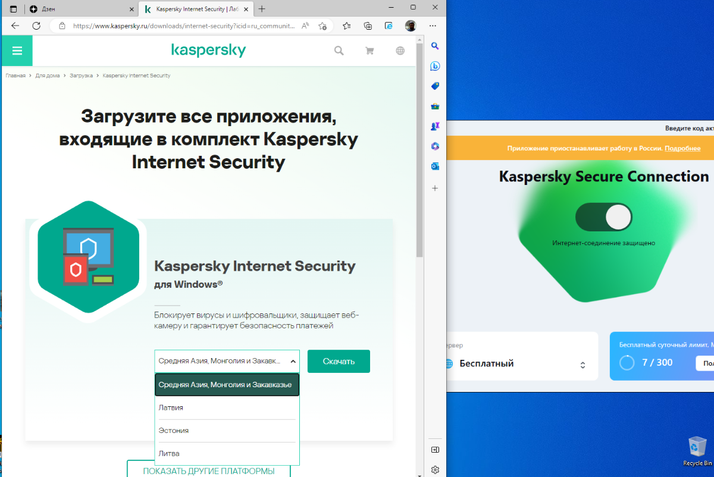This screenshot has height=477, width=714.
Task: Open Edge sidebar settings gear
Action: pyautogui.click(x=435, y=470)
